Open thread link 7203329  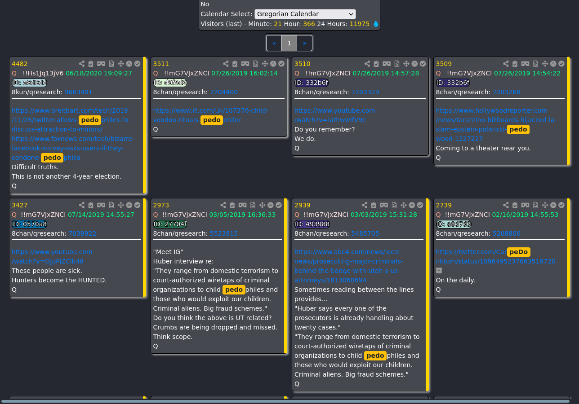coord(365,92)
